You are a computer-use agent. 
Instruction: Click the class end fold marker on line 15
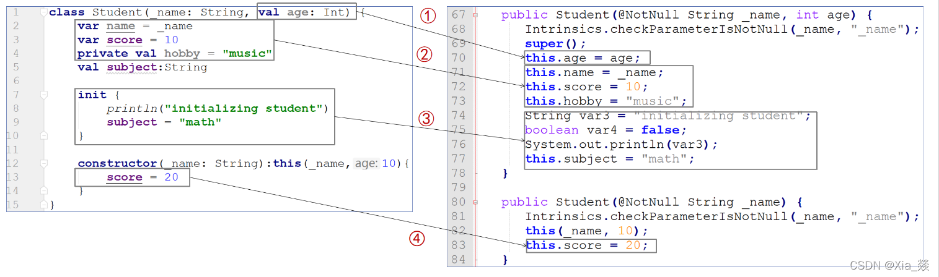[x=43, y=204]
